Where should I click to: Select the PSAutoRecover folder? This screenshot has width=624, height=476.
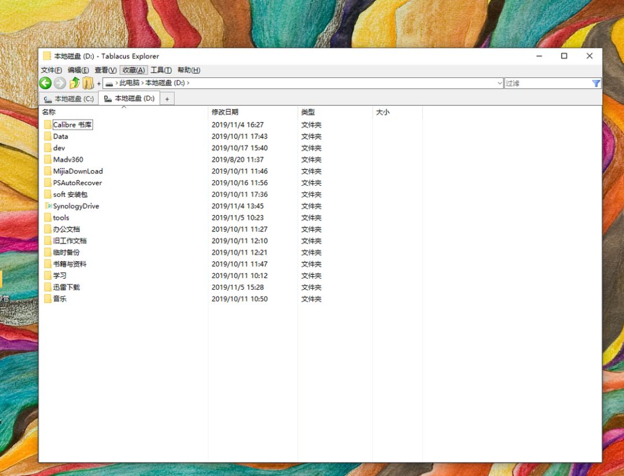coord(77,183)
